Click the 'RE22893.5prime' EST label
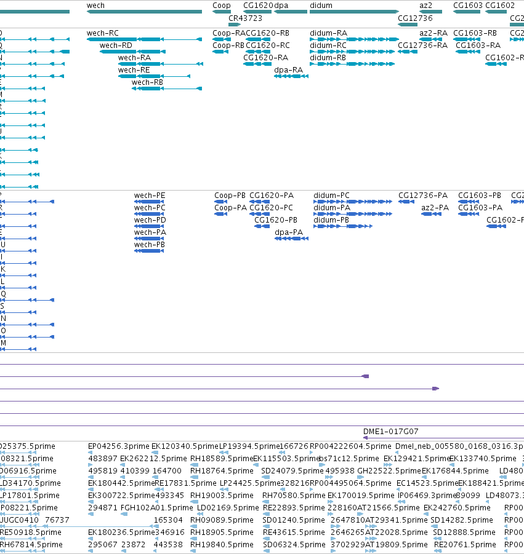The width and height of the screenshot is (524, 554). click(294, 508)
